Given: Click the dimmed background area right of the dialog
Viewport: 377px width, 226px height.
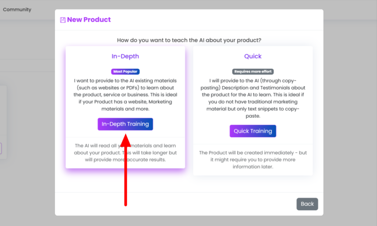Looking at the screenshot, I should pos(350,120).
